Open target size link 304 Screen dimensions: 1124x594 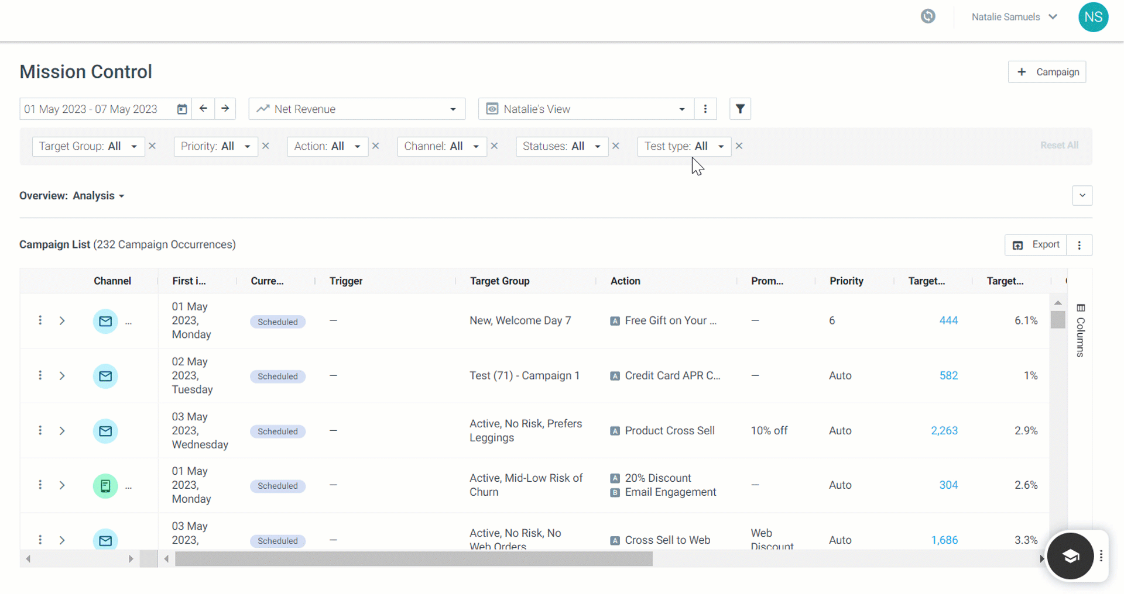pos(948,485)
